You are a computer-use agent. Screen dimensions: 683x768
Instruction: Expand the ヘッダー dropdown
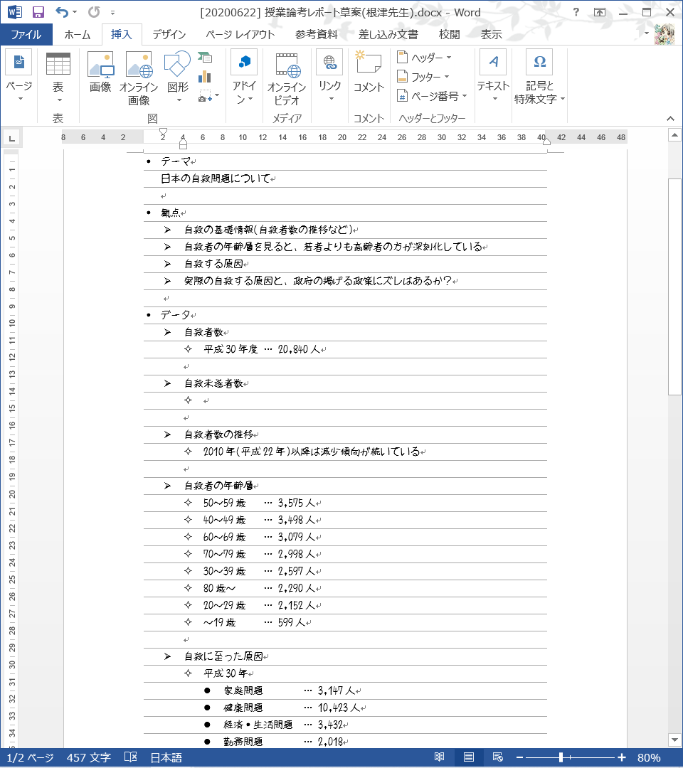click(x=425, y=58)
